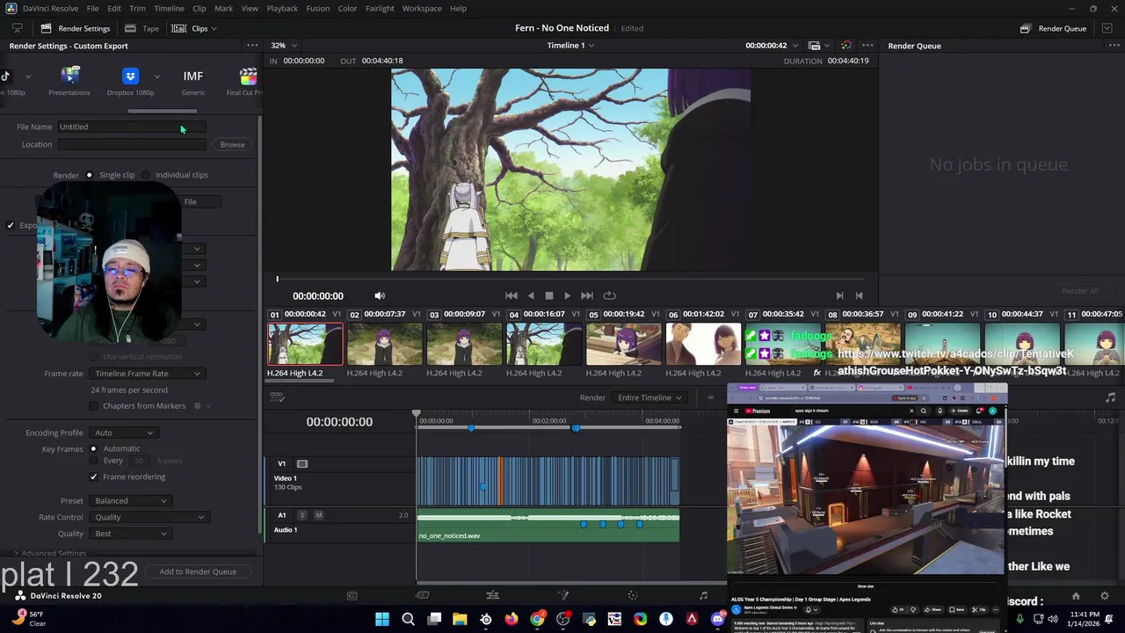Open the Rate Control dropdown
Viewport: 1125px width, 633px height.
point(148,517)
